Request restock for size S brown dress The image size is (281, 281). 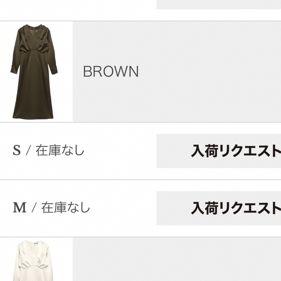point(219,151)
